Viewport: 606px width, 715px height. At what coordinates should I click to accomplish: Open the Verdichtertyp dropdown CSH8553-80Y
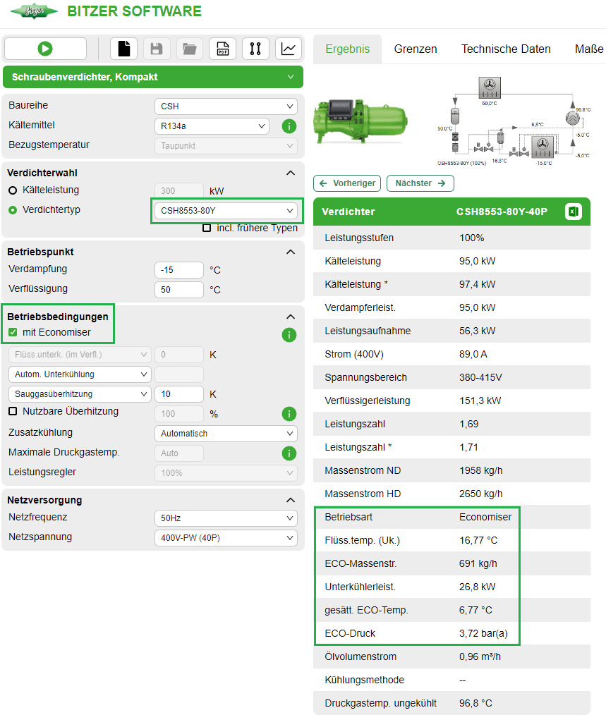(x=226, y=211)
